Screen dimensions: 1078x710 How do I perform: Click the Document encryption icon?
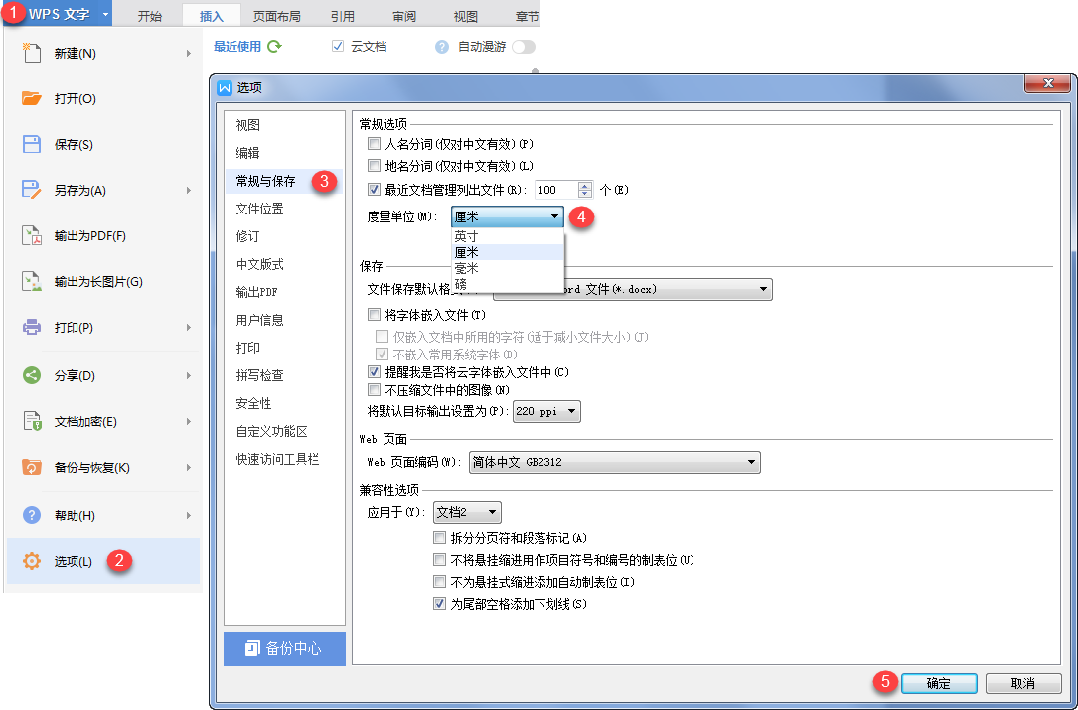[x=32, y=421]
